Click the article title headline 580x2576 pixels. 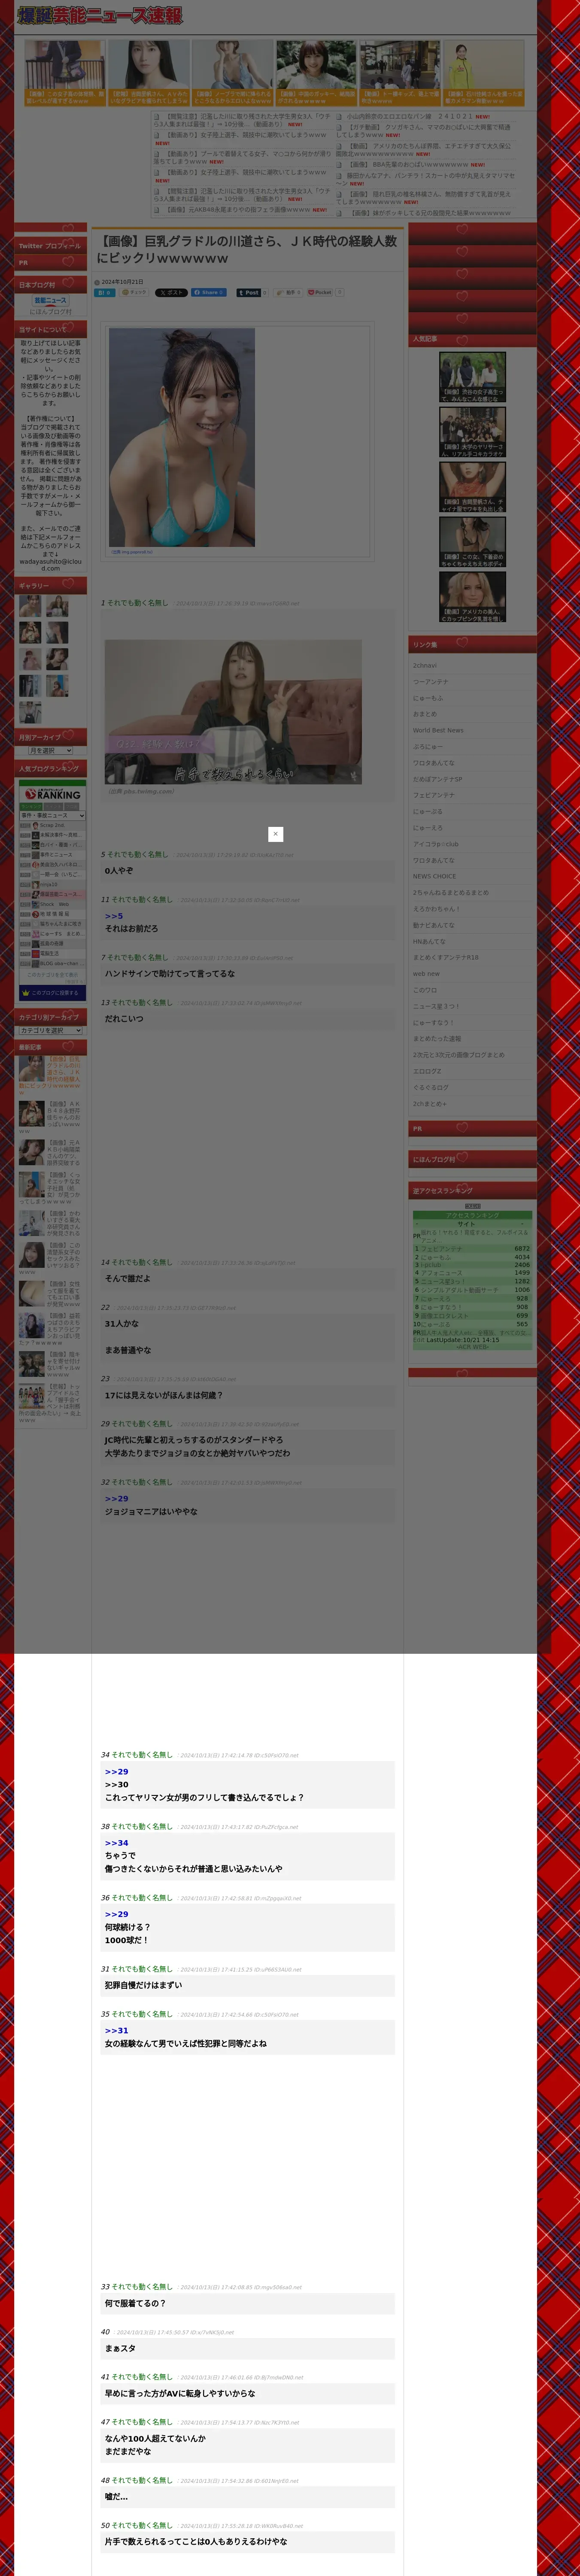tap(247, 249)
